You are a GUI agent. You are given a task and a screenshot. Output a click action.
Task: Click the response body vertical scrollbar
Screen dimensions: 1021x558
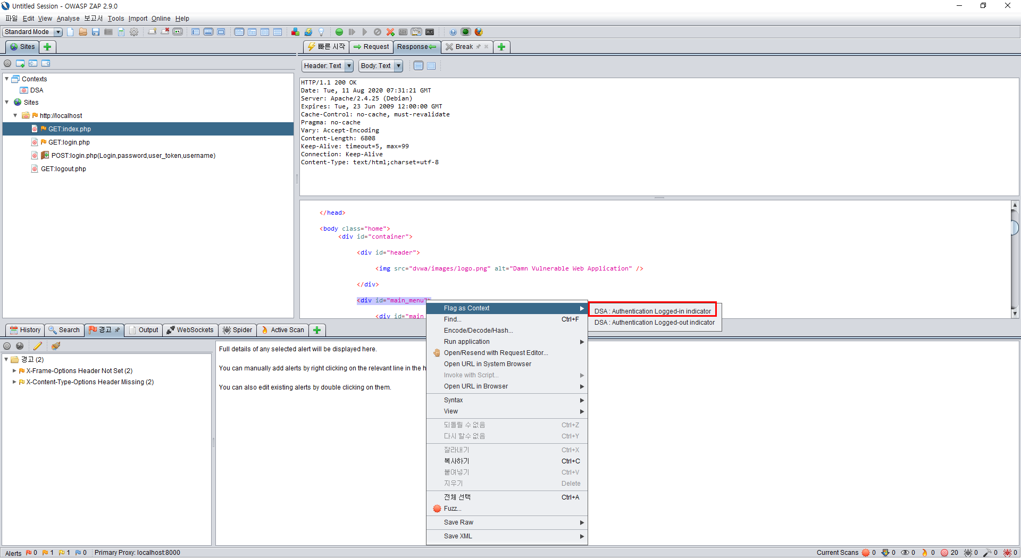1015,259
